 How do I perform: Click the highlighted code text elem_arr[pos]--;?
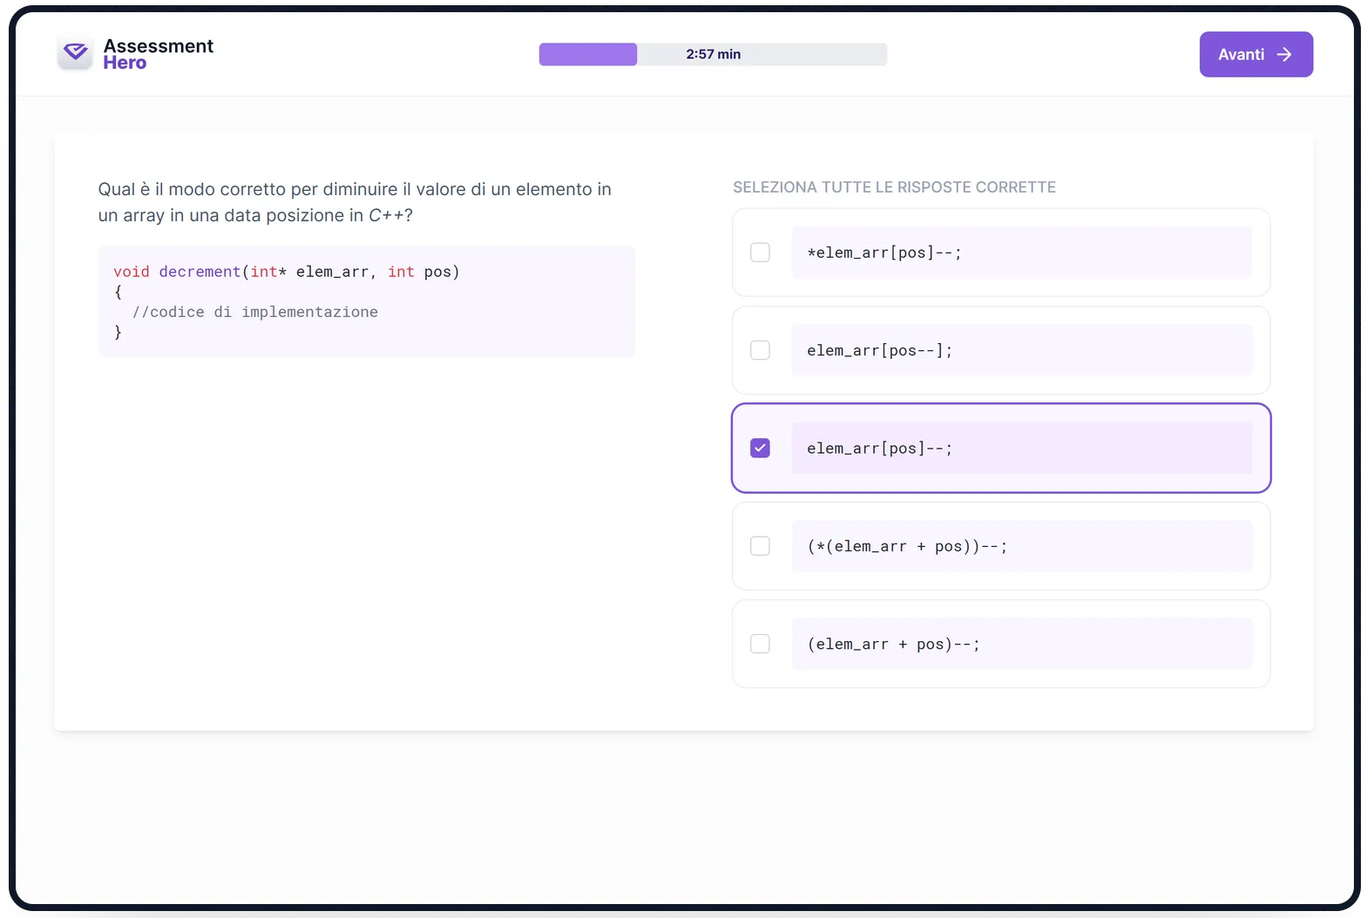coord(879,448)
